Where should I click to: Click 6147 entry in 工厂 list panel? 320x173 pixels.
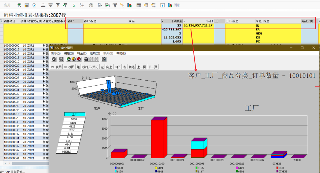click(x=68, y=145)
